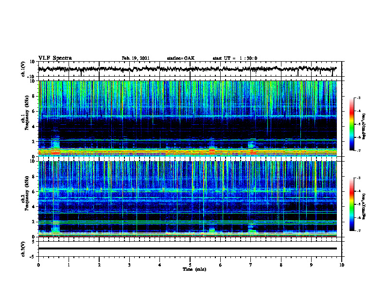This screenshot has height=297, width=385.
Task: Select the ch.2 "Frequency (kHz)" axis label
Action: tap(27, 193)
